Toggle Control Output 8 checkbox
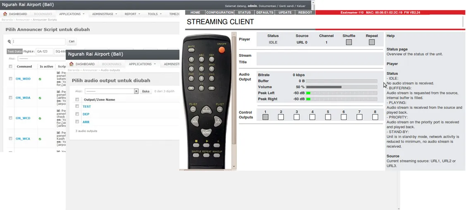This screenshot has height=210, width=466. (x=375, y=117)
